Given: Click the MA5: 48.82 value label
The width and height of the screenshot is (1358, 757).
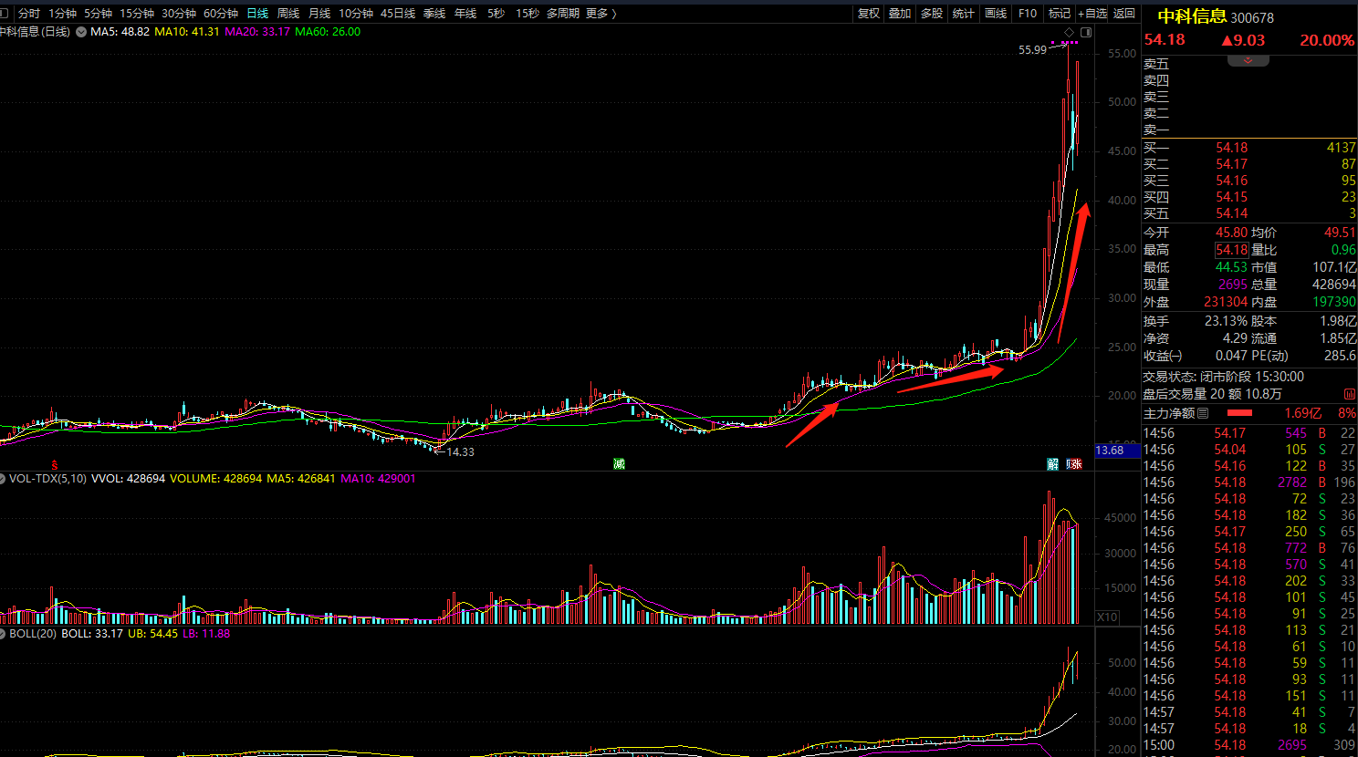Looking at the screenshot, I should pyautogui.click(x=120, y=32).
